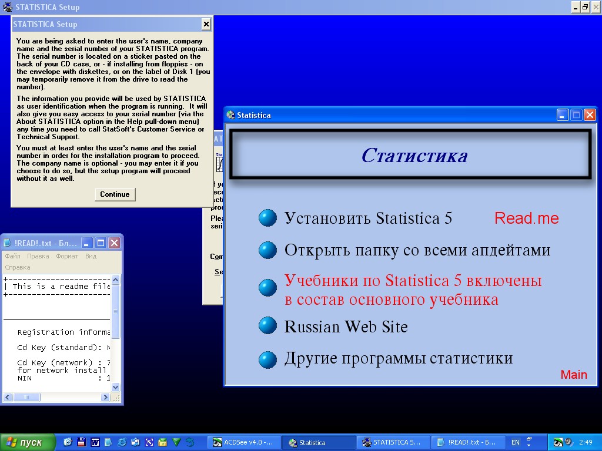Screen dimensions: 602x451
Task: Launch Internet Explorer from Quick Launch
Action: 122,442
